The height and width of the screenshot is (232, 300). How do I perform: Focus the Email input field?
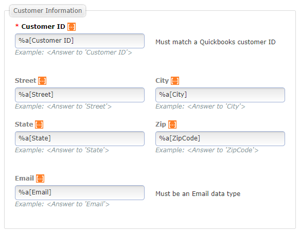80,192
